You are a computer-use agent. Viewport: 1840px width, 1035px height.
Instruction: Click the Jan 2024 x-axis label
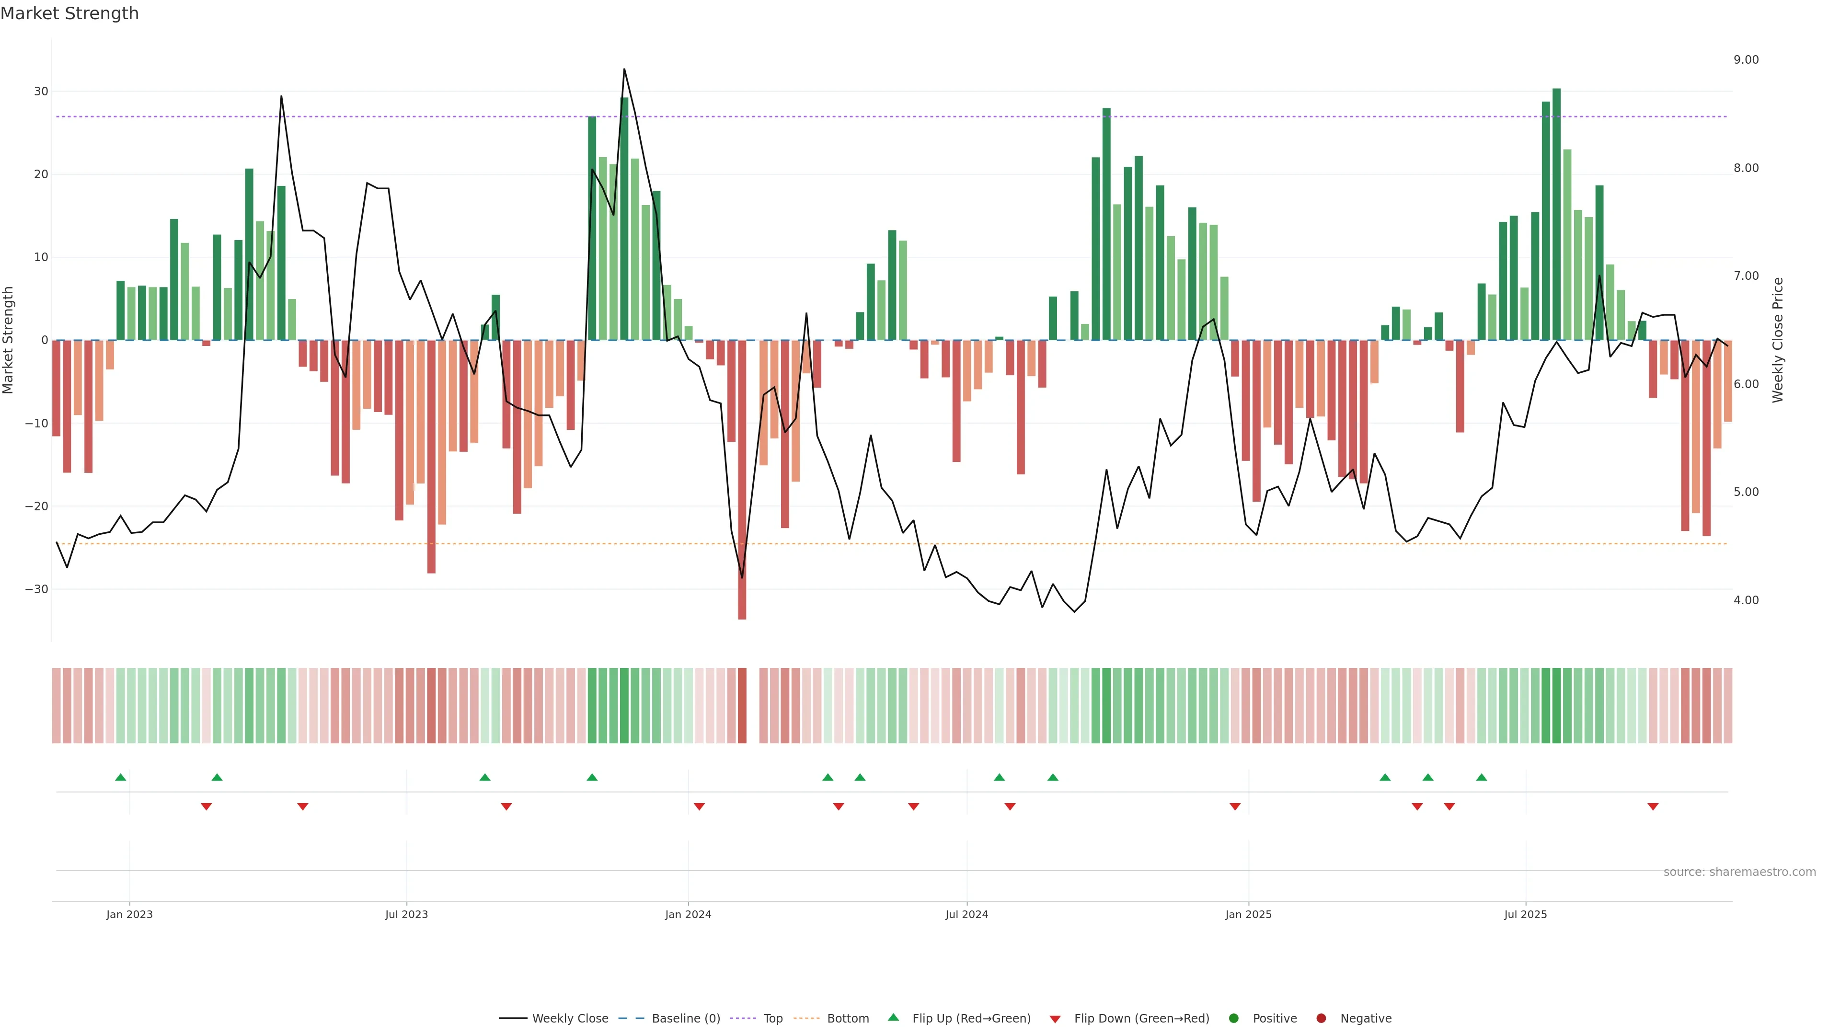pos(688,914)
